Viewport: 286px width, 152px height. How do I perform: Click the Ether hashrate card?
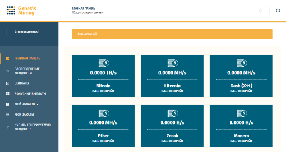click(x=103, y=126)
